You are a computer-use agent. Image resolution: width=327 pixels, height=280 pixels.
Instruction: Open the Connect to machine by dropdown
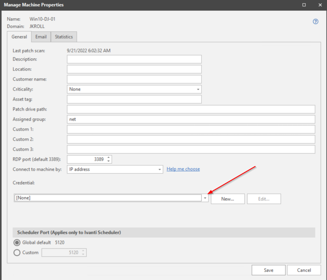tap(159, 169)
